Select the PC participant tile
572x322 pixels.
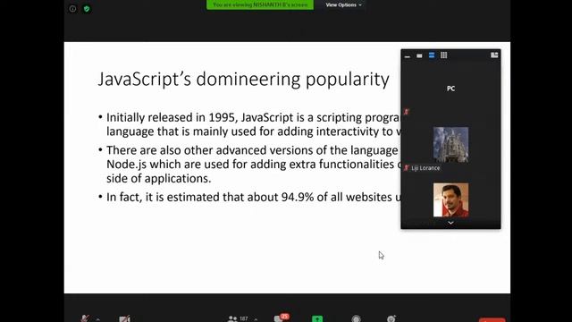[450, 89]
